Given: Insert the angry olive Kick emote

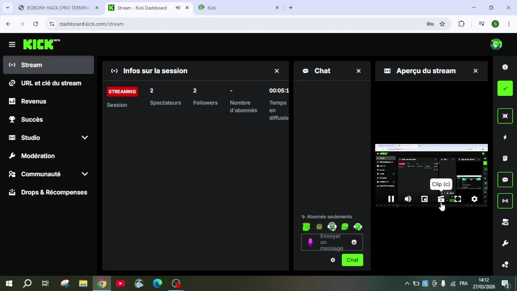Looking at the screenshot, I should coord(319,227).
